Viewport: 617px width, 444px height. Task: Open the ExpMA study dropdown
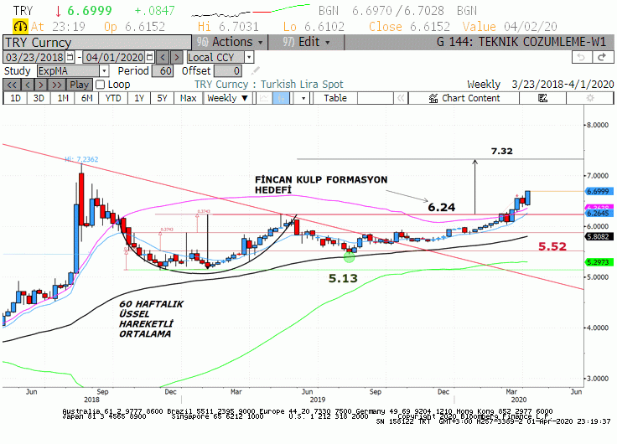104,71
